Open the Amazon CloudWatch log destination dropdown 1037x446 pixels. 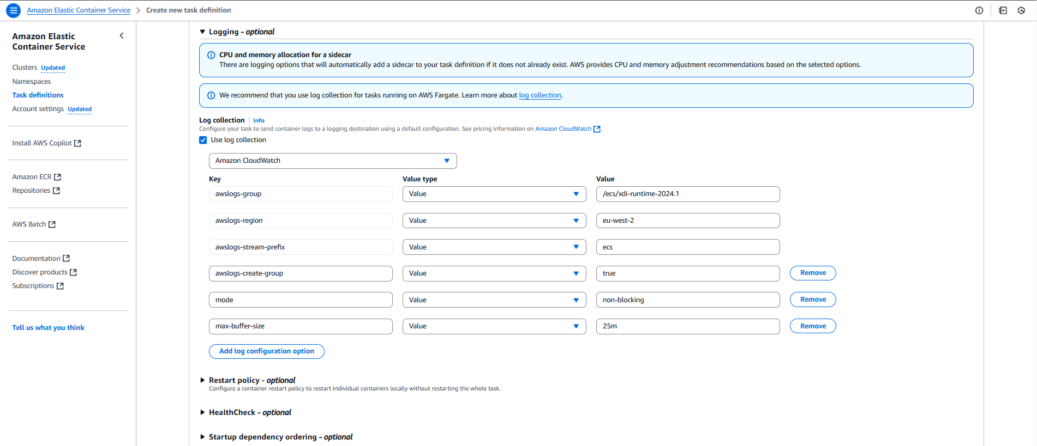pos(333,161)
